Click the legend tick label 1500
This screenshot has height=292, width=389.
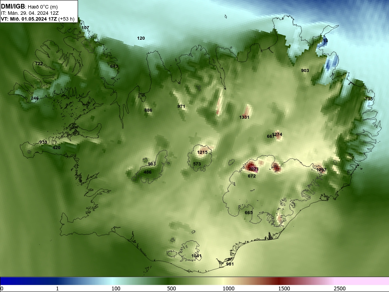(x=284, y=288)
